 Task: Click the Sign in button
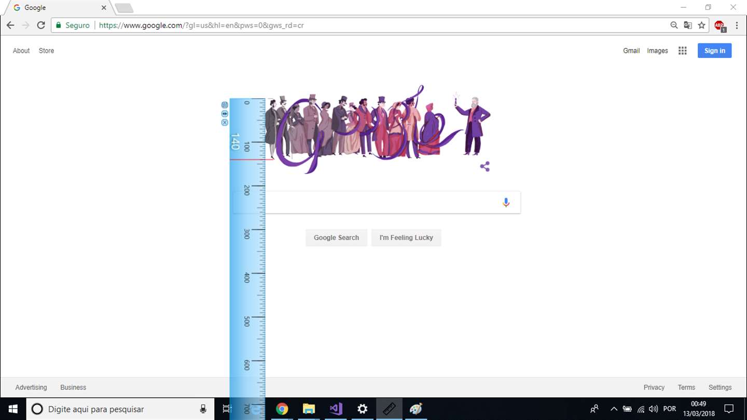point(715,50)
